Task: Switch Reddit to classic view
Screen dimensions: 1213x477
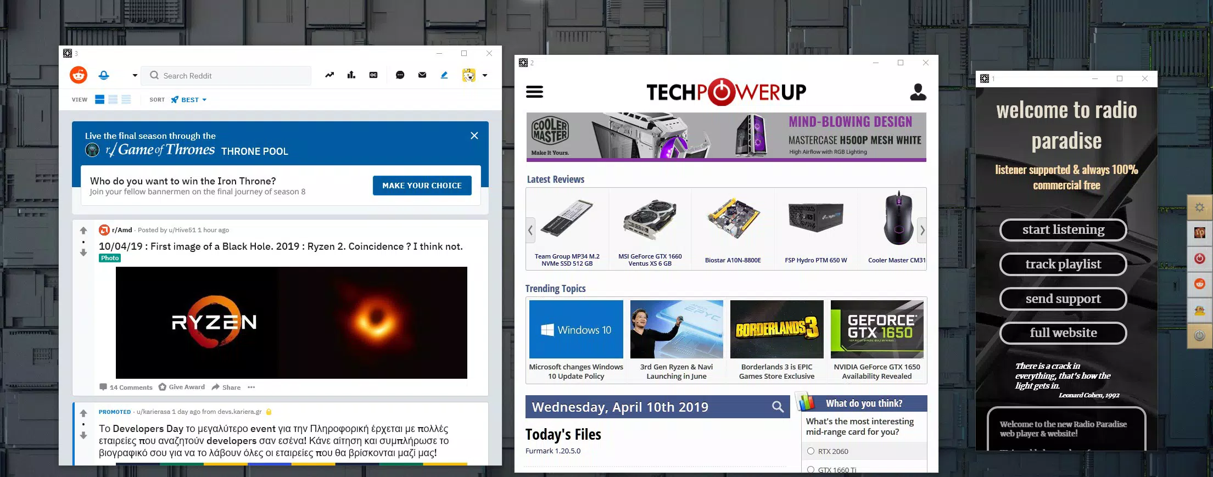Action: (113, 99)
